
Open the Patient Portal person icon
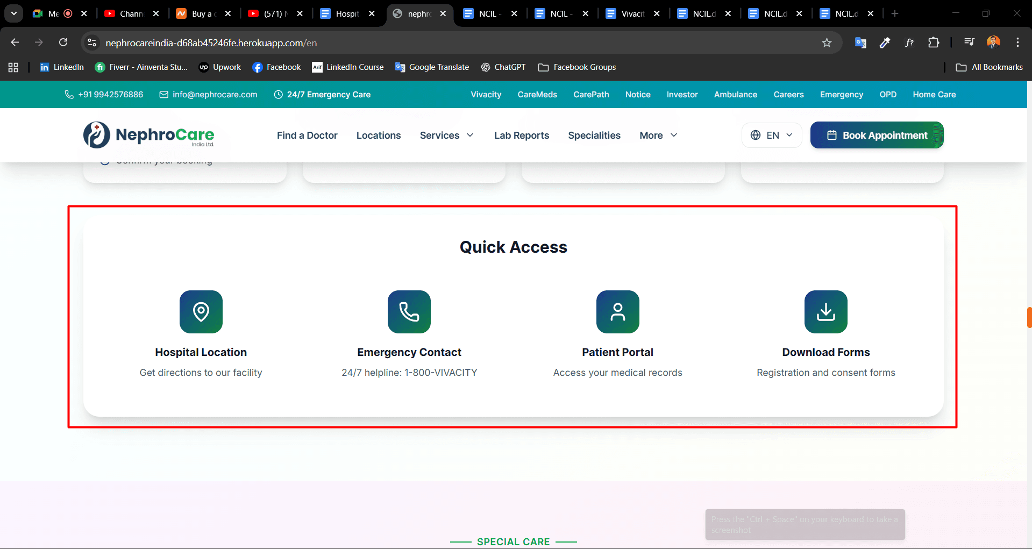(x=617, y=312)
